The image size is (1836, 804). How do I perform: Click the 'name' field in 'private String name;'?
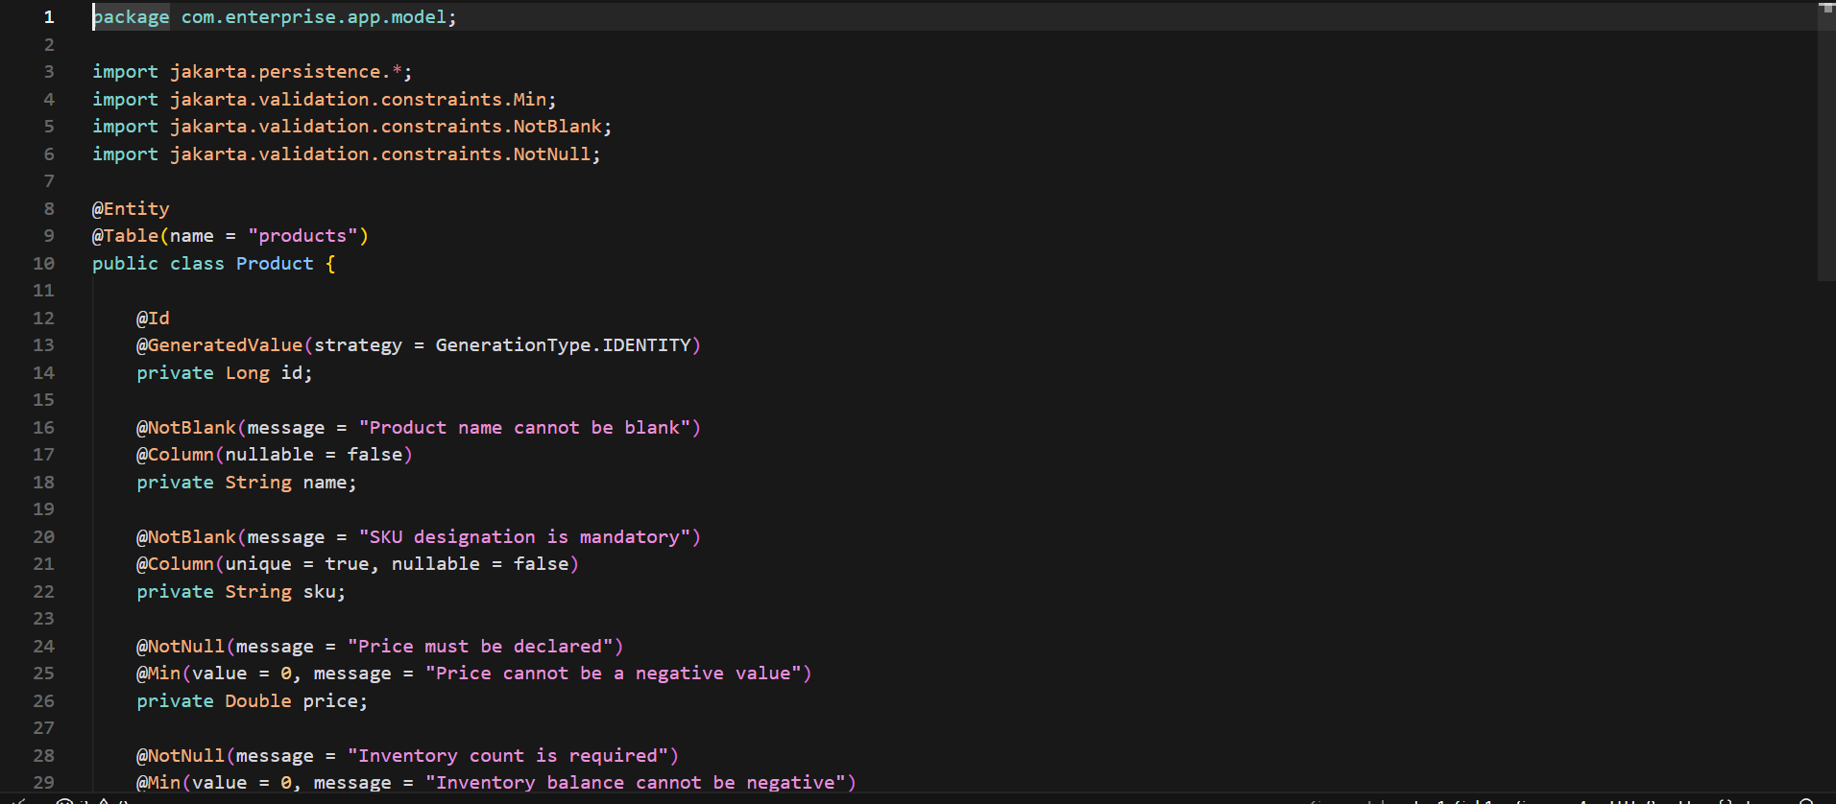point(325,483)
